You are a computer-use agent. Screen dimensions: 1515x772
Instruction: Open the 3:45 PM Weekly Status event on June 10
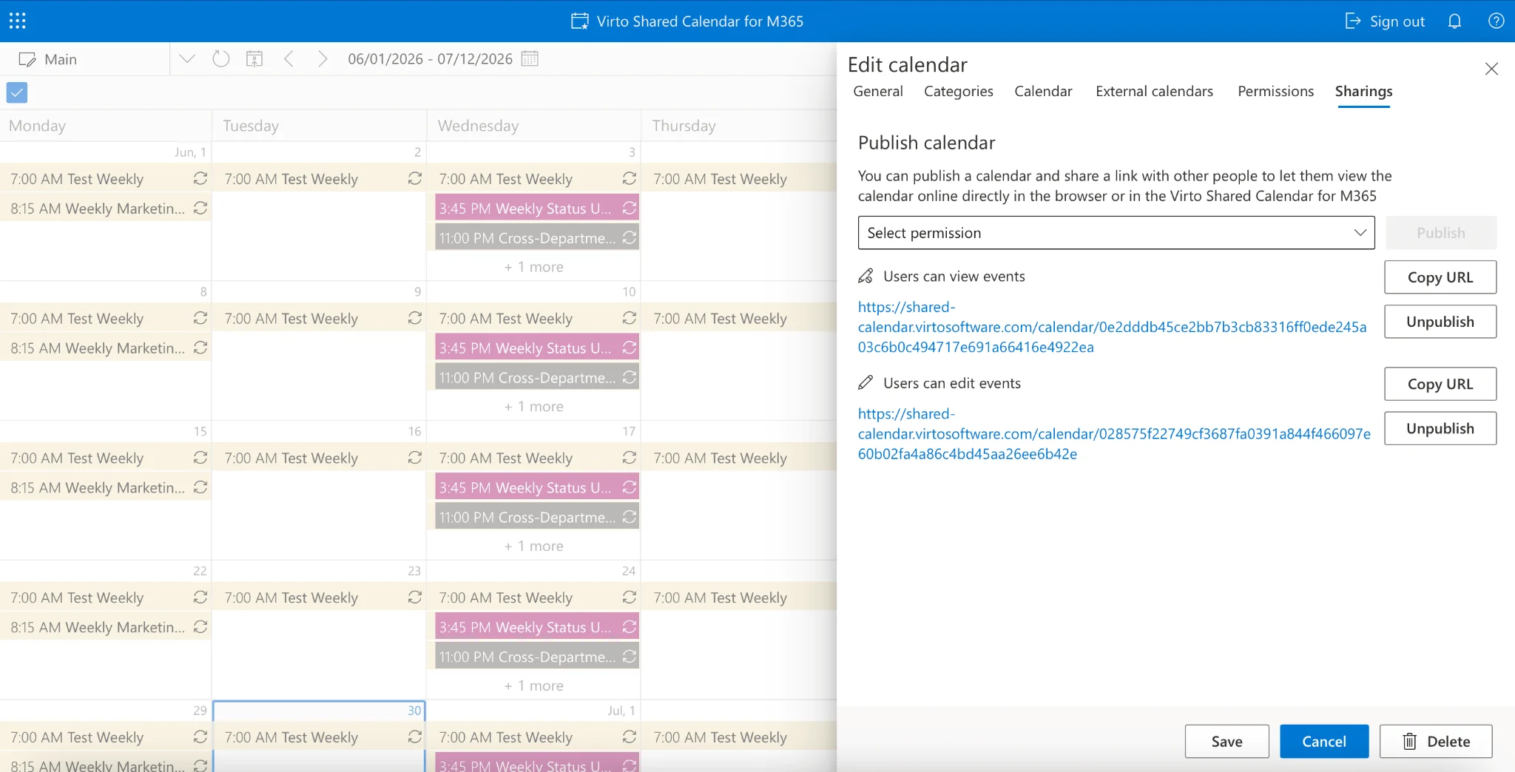[x=537, y=348]
